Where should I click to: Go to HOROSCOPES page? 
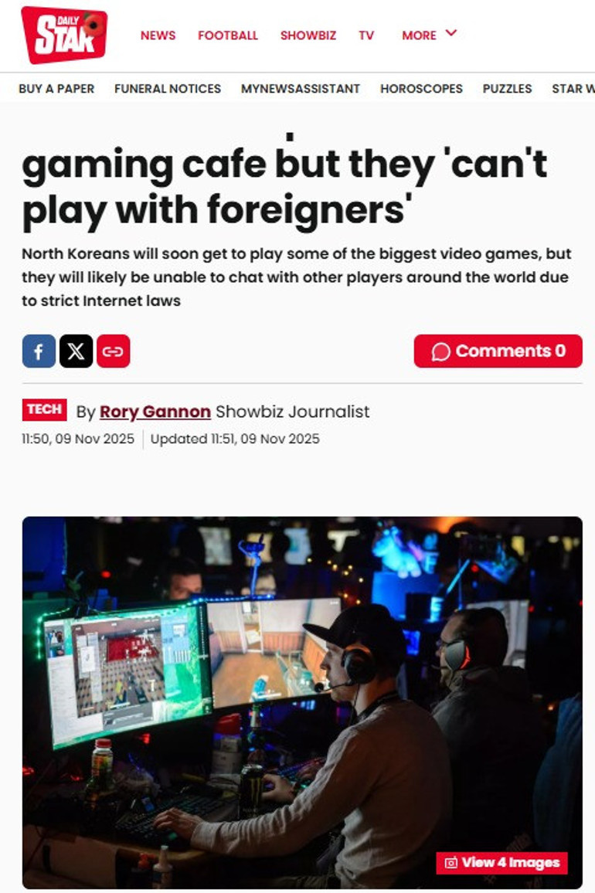421,89
